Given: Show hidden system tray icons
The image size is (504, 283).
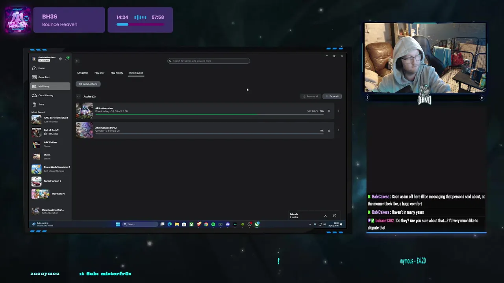Looking at the screenshot, I should (x=309, y=224).
